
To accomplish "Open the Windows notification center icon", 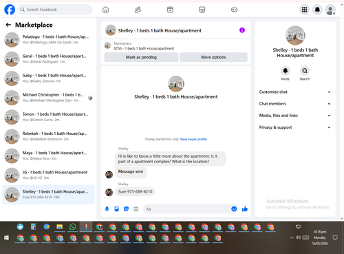I will [335, 237].
